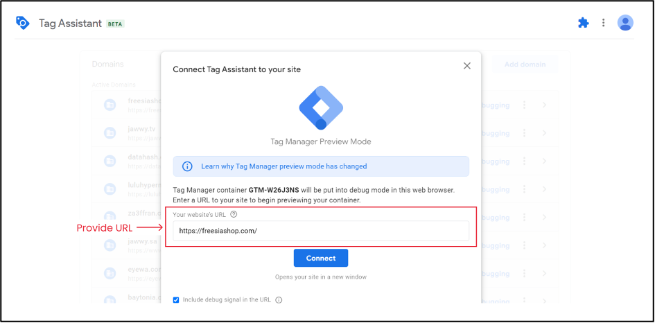This screenshot has height=323, width=655.
Task: Click the website URL input field
Action: (x=321, y=231)
